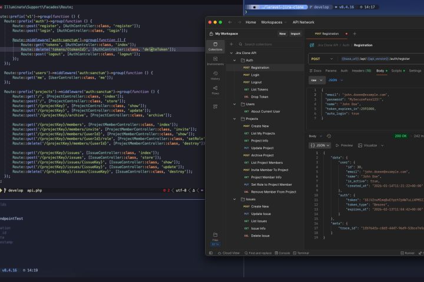The image size is (424, 282).
Task: Open the Collections sidebar panel in Postman
Action: coord(216,46)
